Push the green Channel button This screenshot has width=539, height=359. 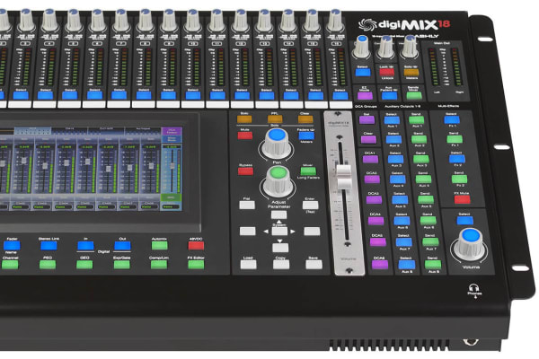point(10,265)
